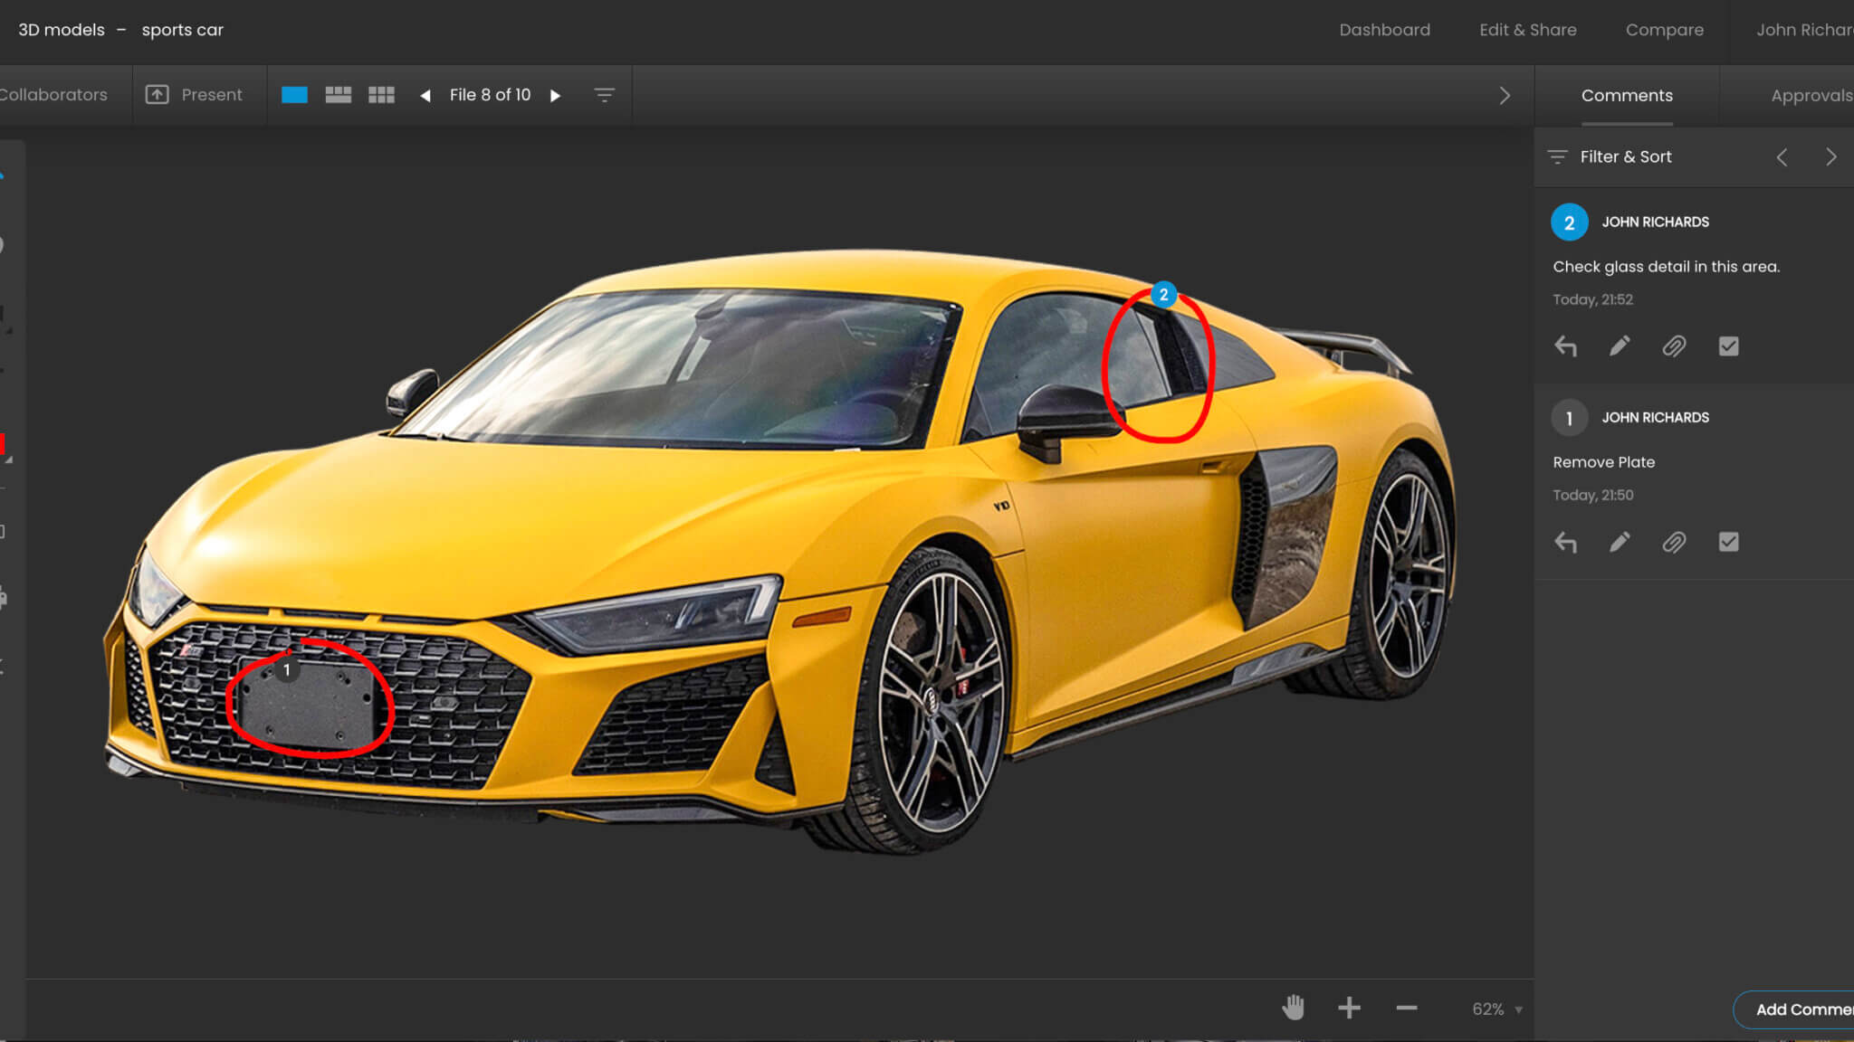The image size is (1854, 1042).
Task: Open the Approvals tab
Action: [x=1811, y=95]
